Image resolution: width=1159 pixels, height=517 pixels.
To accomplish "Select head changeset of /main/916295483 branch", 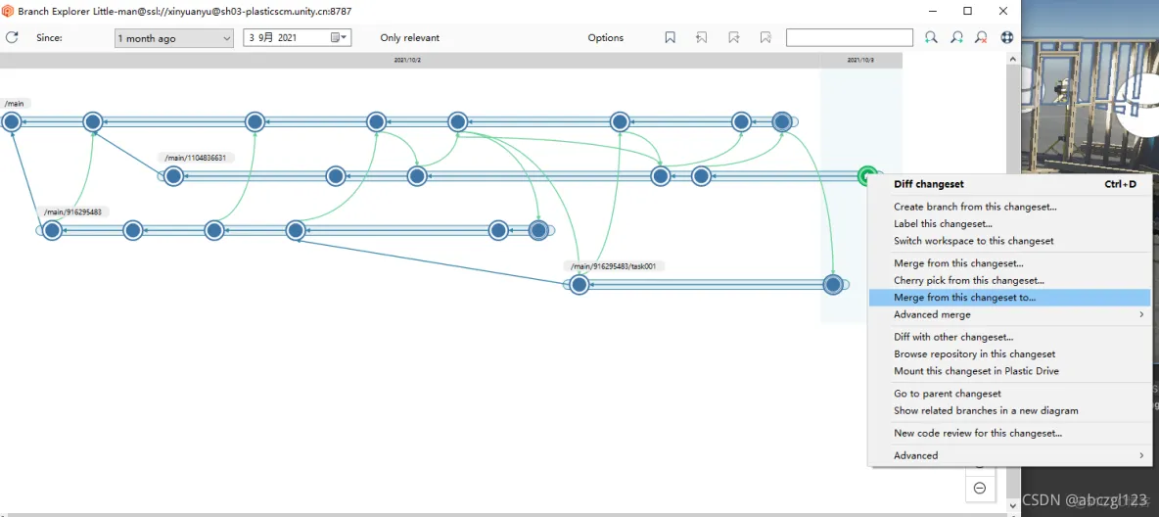I will click(x=538, y=231).
